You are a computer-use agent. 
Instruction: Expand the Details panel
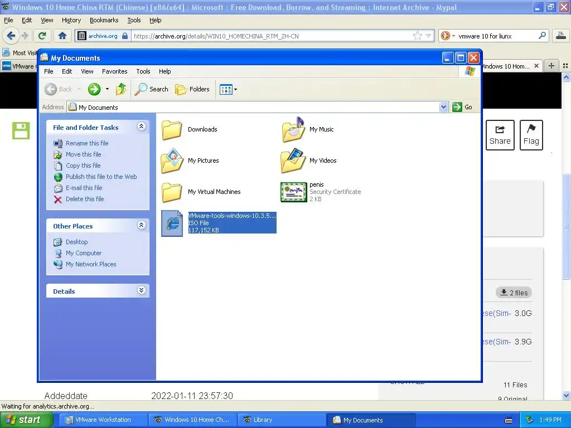coord(141,290)
